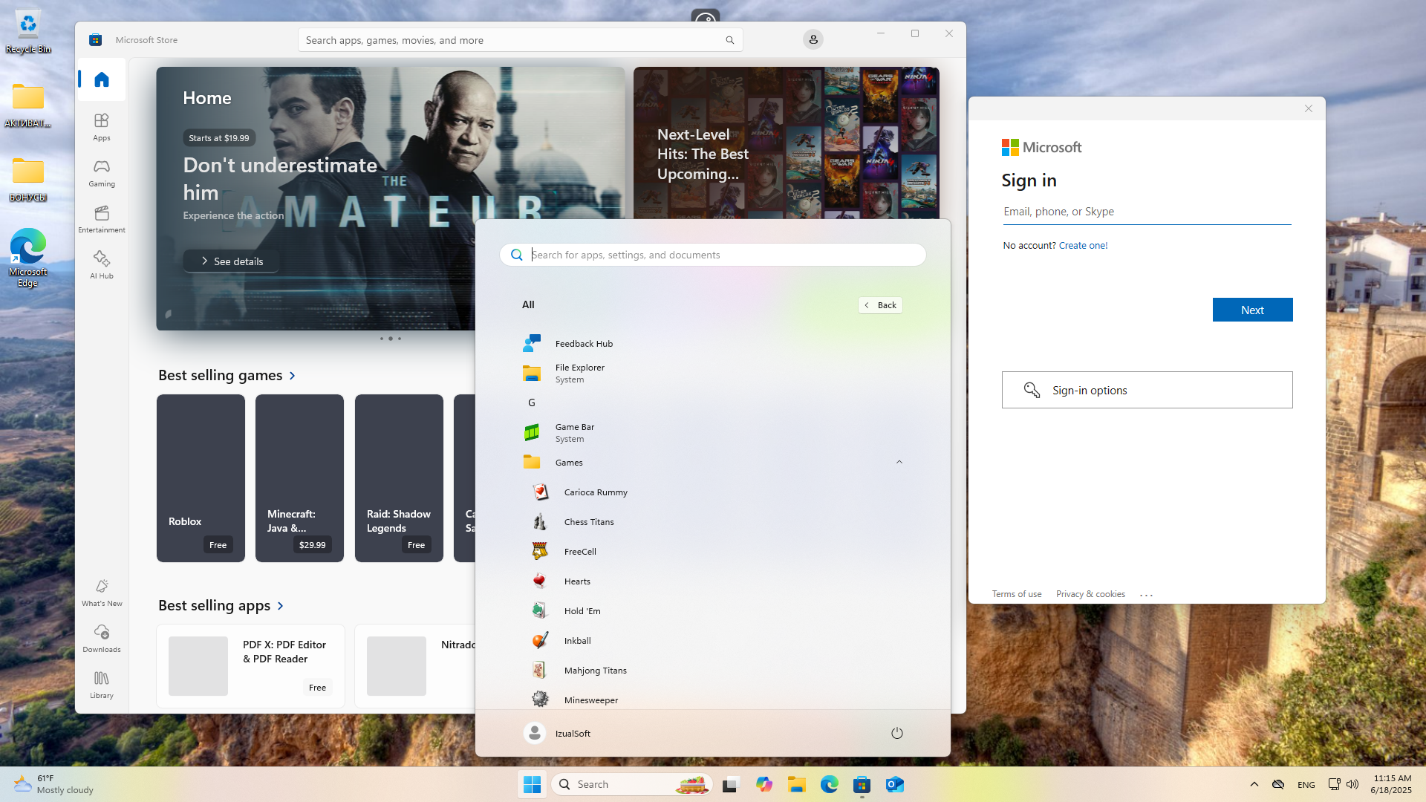The height and width of the screenshot is (802, 1426).
Task: Focus Start menu search for apps field
Action: 713,255
